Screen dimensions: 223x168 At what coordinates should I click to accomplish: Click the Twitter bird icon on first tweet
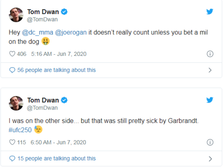pos(210,12)
